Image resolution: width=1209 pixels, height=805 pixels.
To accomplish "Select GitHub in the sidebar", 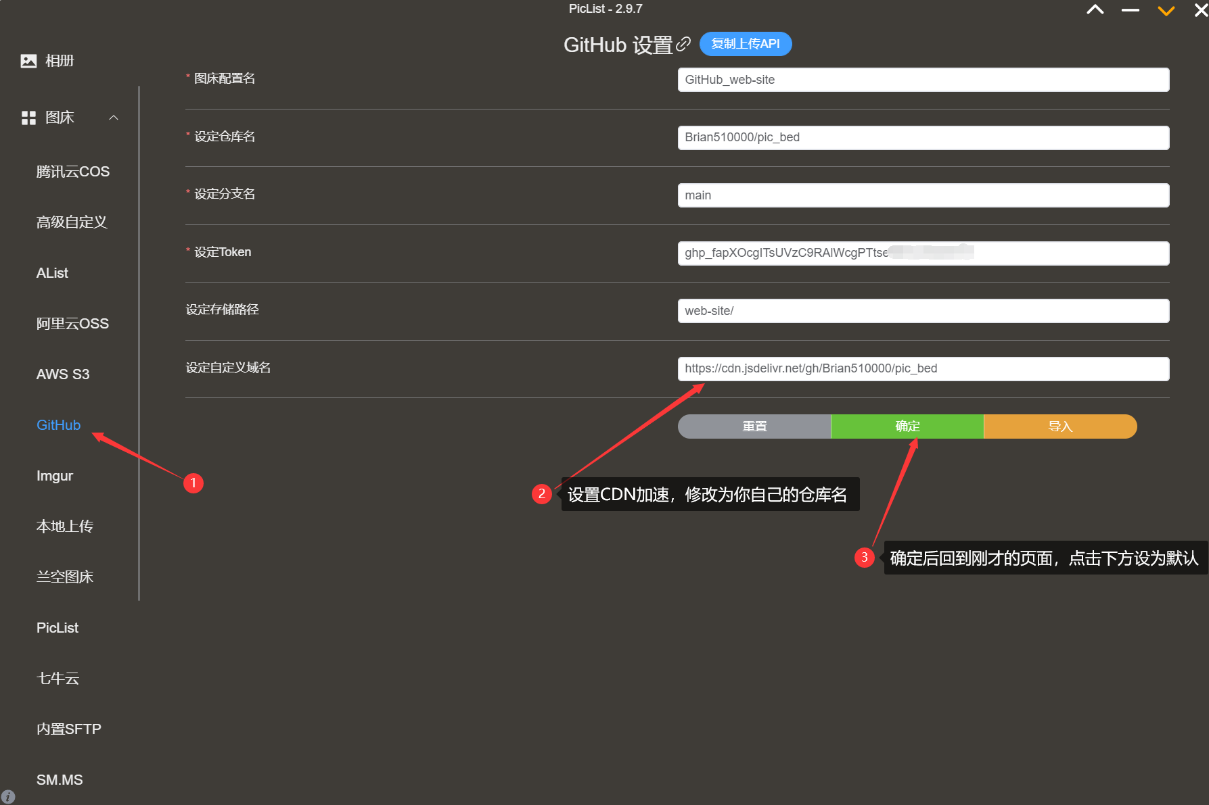I will tap(58, 424).
